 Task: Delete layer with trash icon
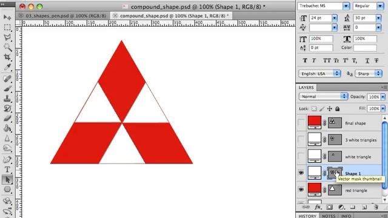[376, 207]
